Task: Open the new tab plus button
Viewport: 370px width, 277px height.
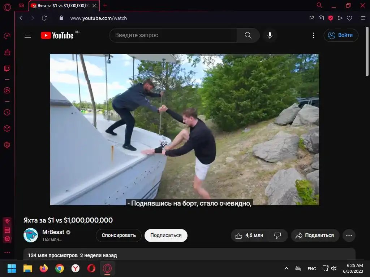Action: pyautogui.click(x=105, y=5)
